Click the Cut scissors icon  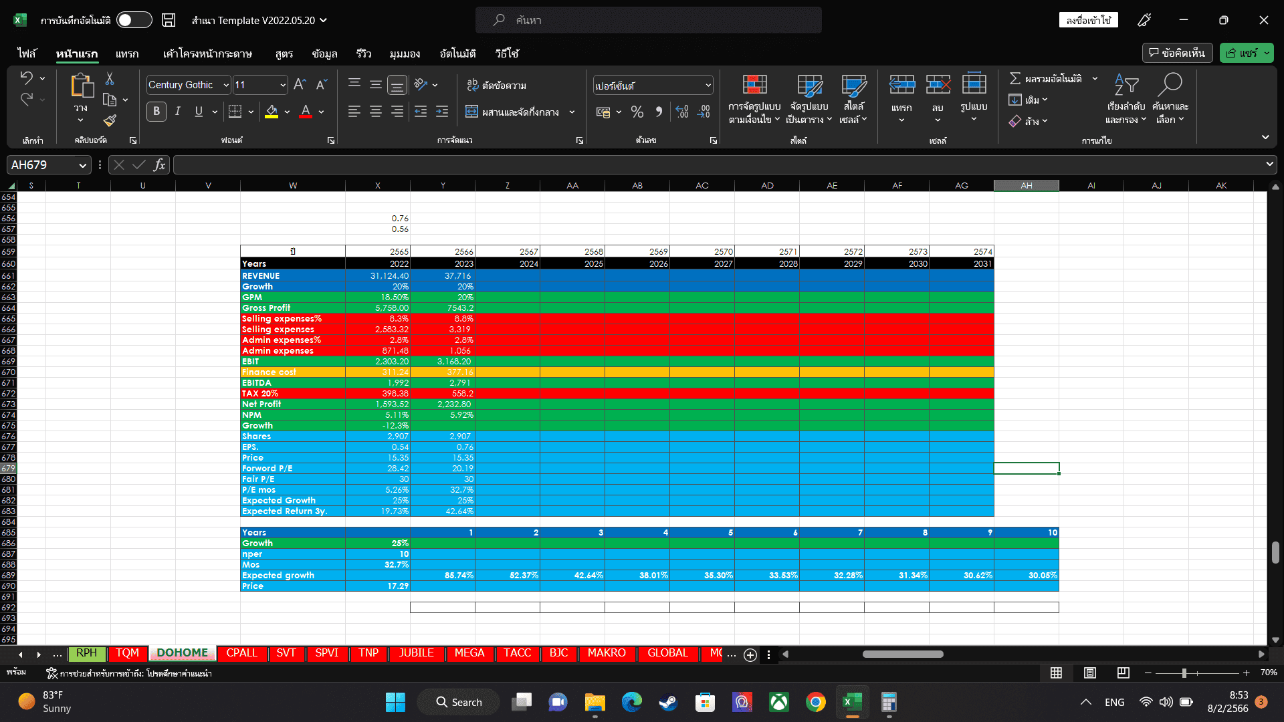click(110, 79)
